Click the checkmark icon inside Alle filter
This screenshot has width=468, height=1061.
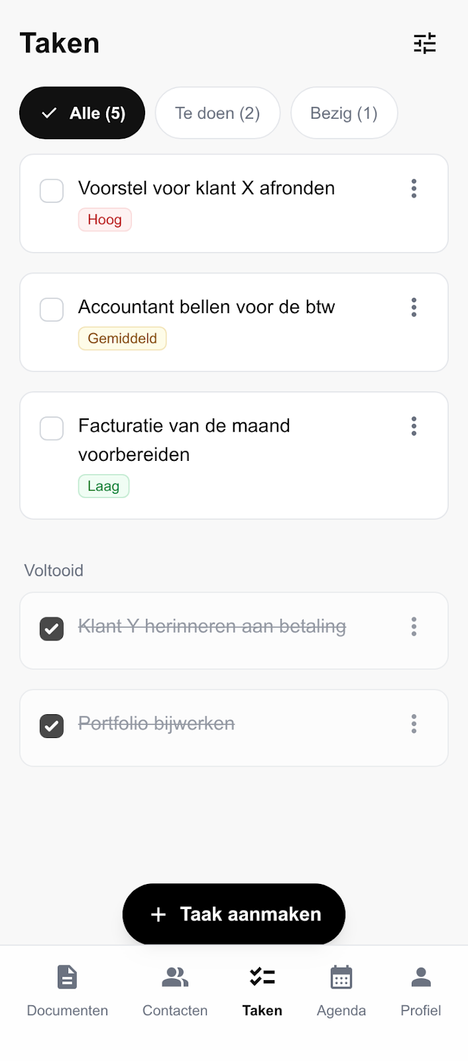pos(48,113)
